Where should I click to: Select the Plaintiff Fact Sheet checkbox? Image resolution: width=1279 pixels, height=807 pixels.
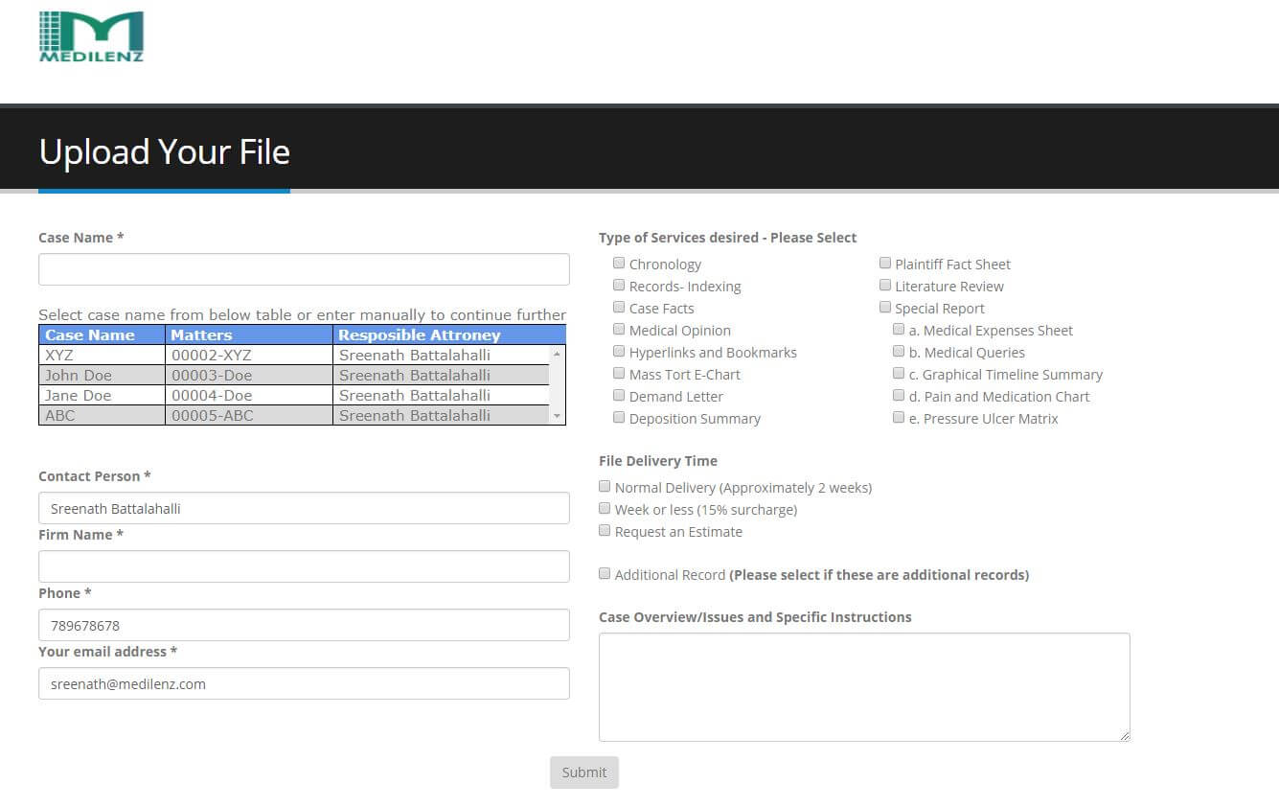pos(885,264)
